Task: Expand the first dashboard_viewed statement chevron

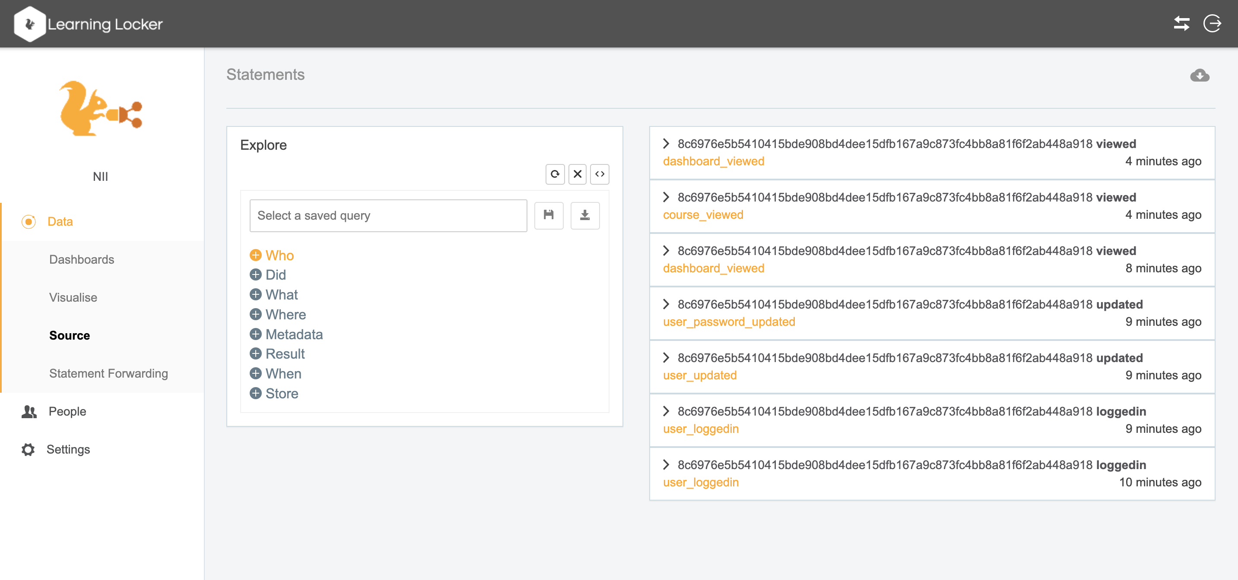Action: coord(666,144)
